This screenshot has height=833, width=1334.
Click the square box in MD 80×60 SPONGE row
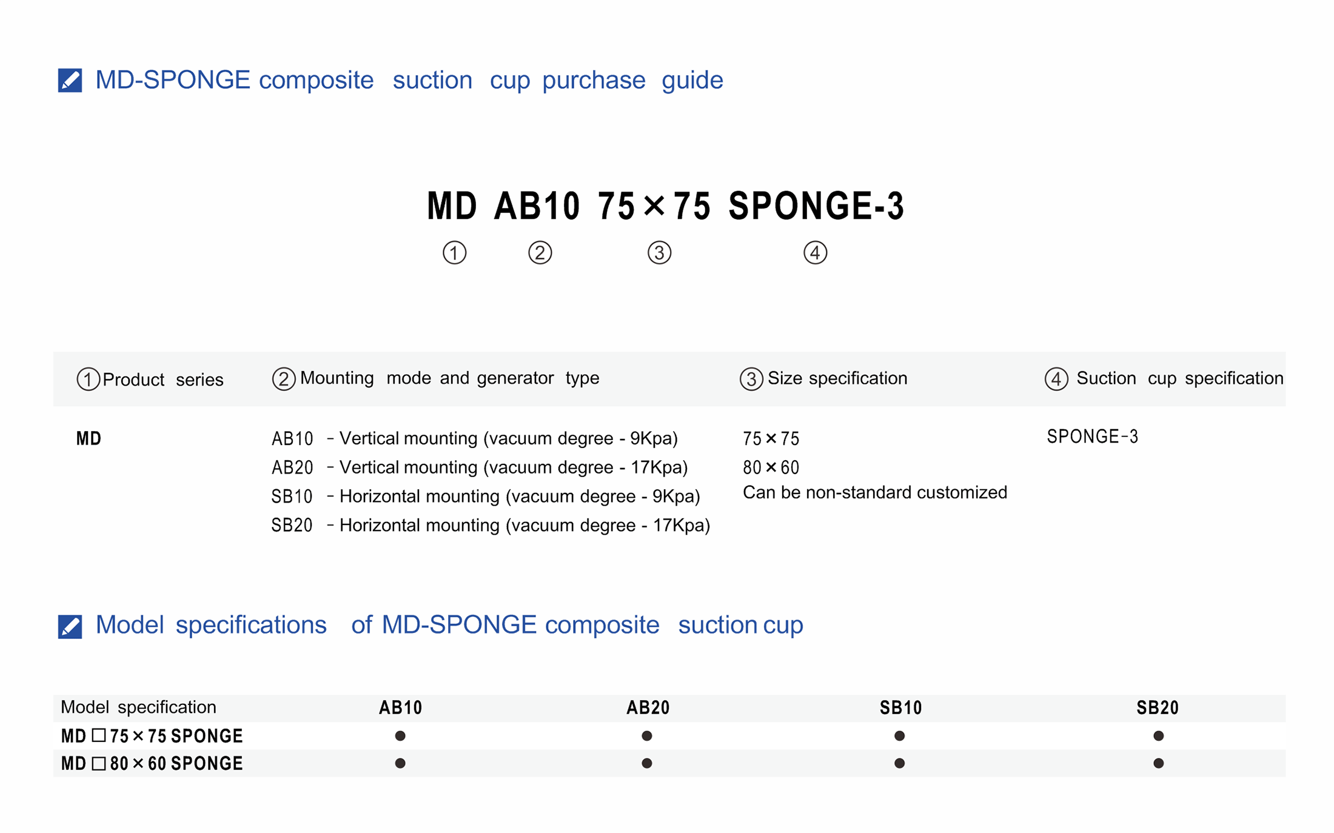click(x=99, y=763)
